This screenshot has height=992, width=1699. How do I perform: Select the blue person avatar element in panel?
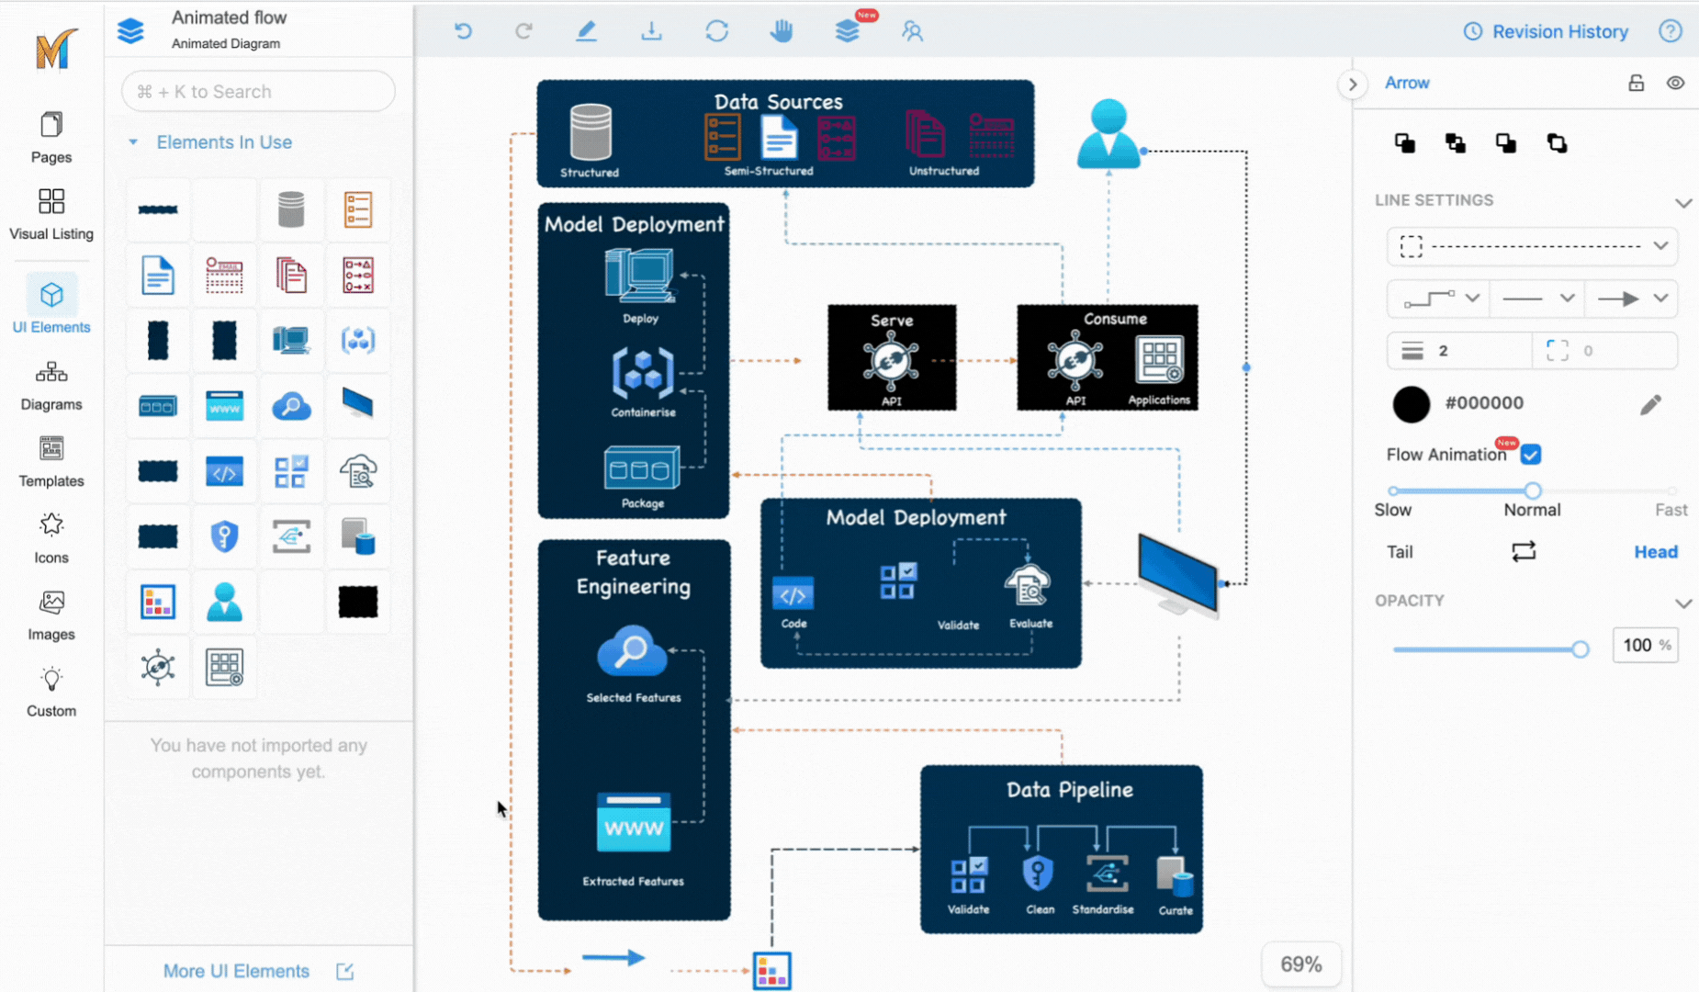point(224,603)
